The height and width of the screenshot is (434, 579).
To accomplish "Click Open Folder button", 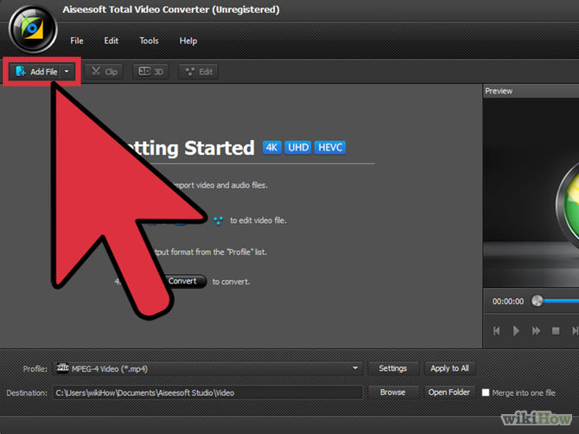I will click(449, 393).
